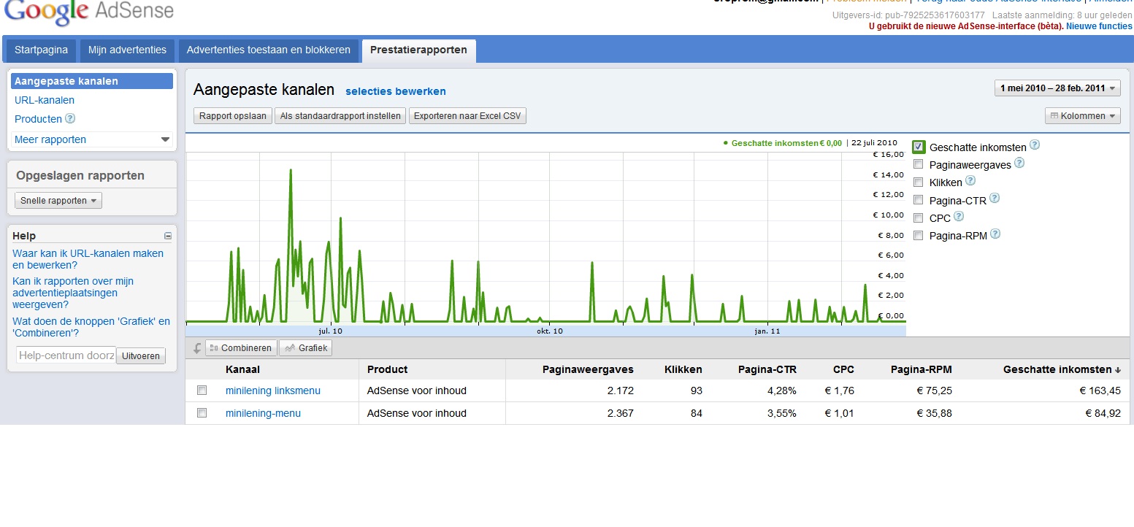Viewport: 1134px width, 527px height.
Task: Click the 2.172 pageviews cell
Action: click(x=621, y=391)
